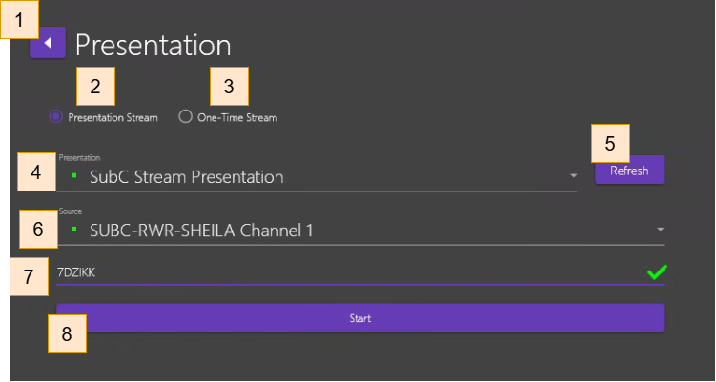Click the back arrow button
Image resolution: width=716 pixels, height=382 pixels.
tap(48, 43)
